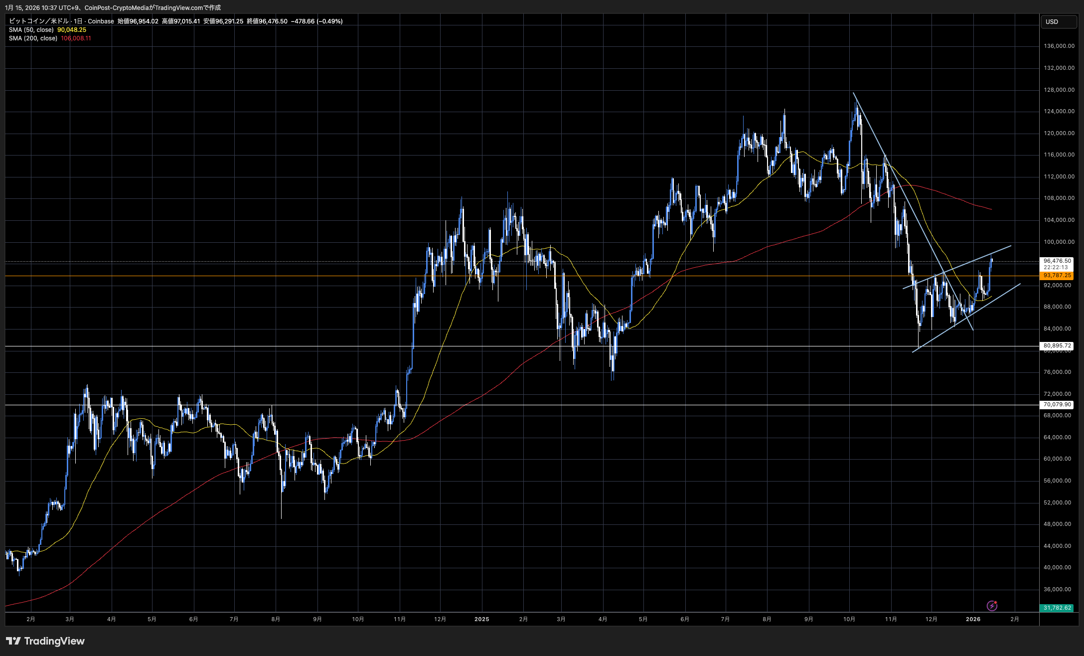
Task: Click the 1日 interval in chart title
Action: pos(78,21)
